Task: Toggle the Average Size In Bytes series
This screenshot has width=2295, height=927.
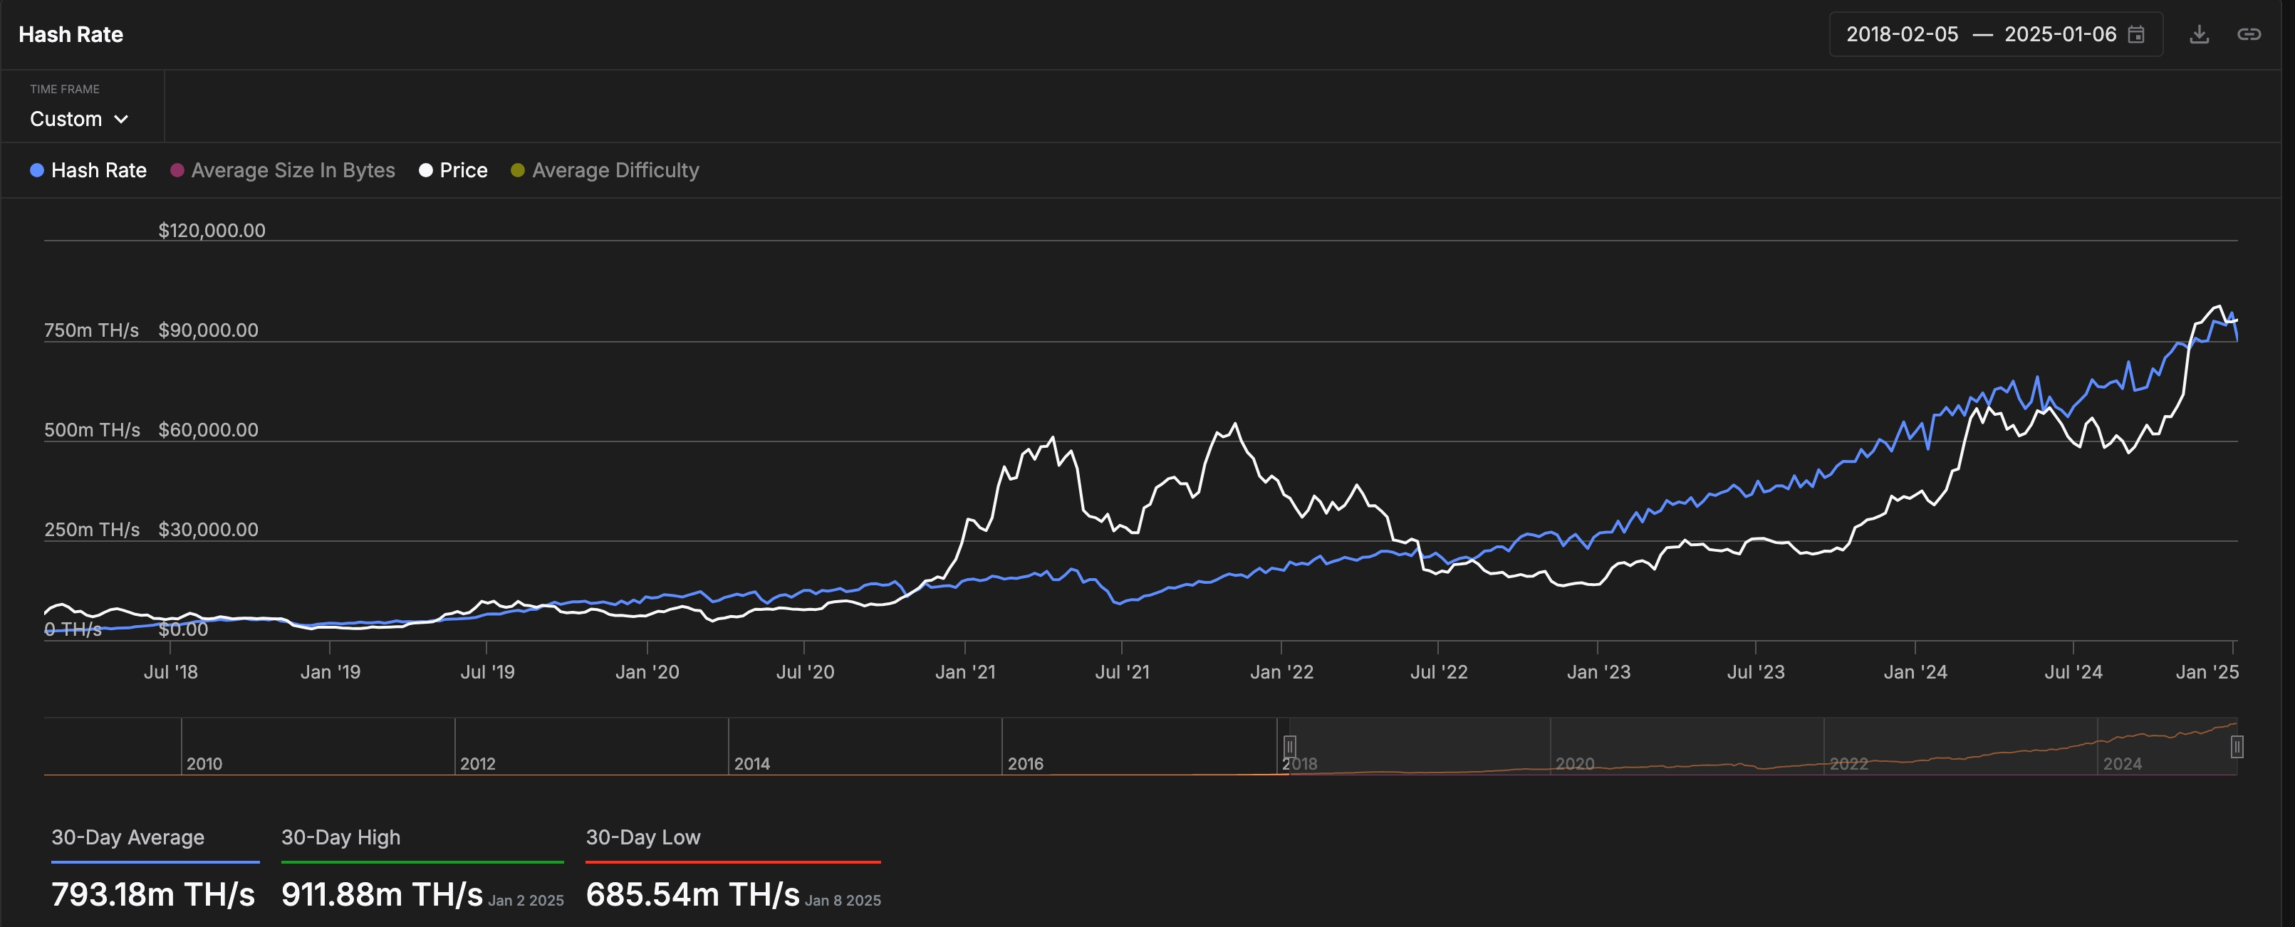Action: (x=282, y=170)
